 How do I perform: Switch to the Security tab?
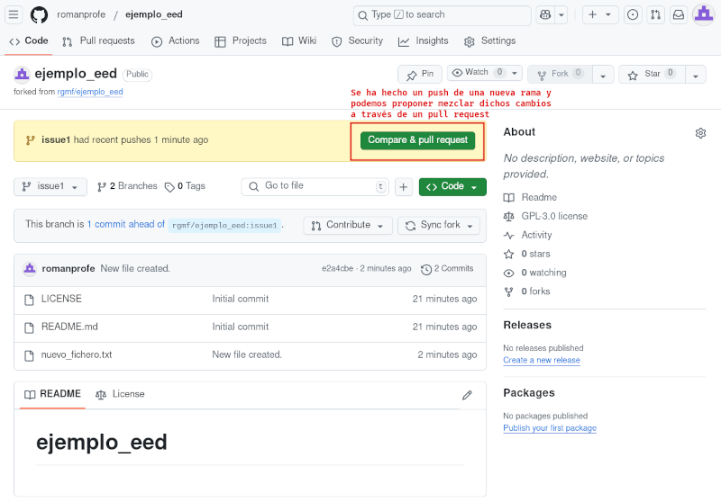coord(357,40)
